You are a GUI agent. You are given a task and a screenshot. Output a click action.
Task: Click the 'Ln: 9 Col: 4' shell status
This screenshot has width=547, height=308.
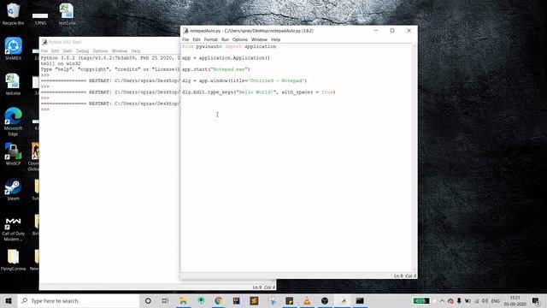264,287
